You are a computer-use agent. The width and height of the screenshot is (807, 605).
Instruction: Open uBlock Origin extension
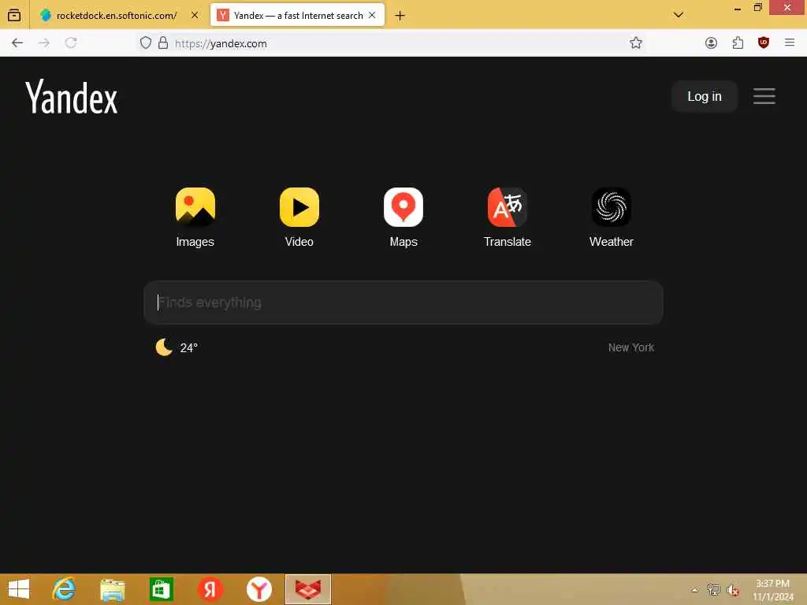tap(763, 43)
